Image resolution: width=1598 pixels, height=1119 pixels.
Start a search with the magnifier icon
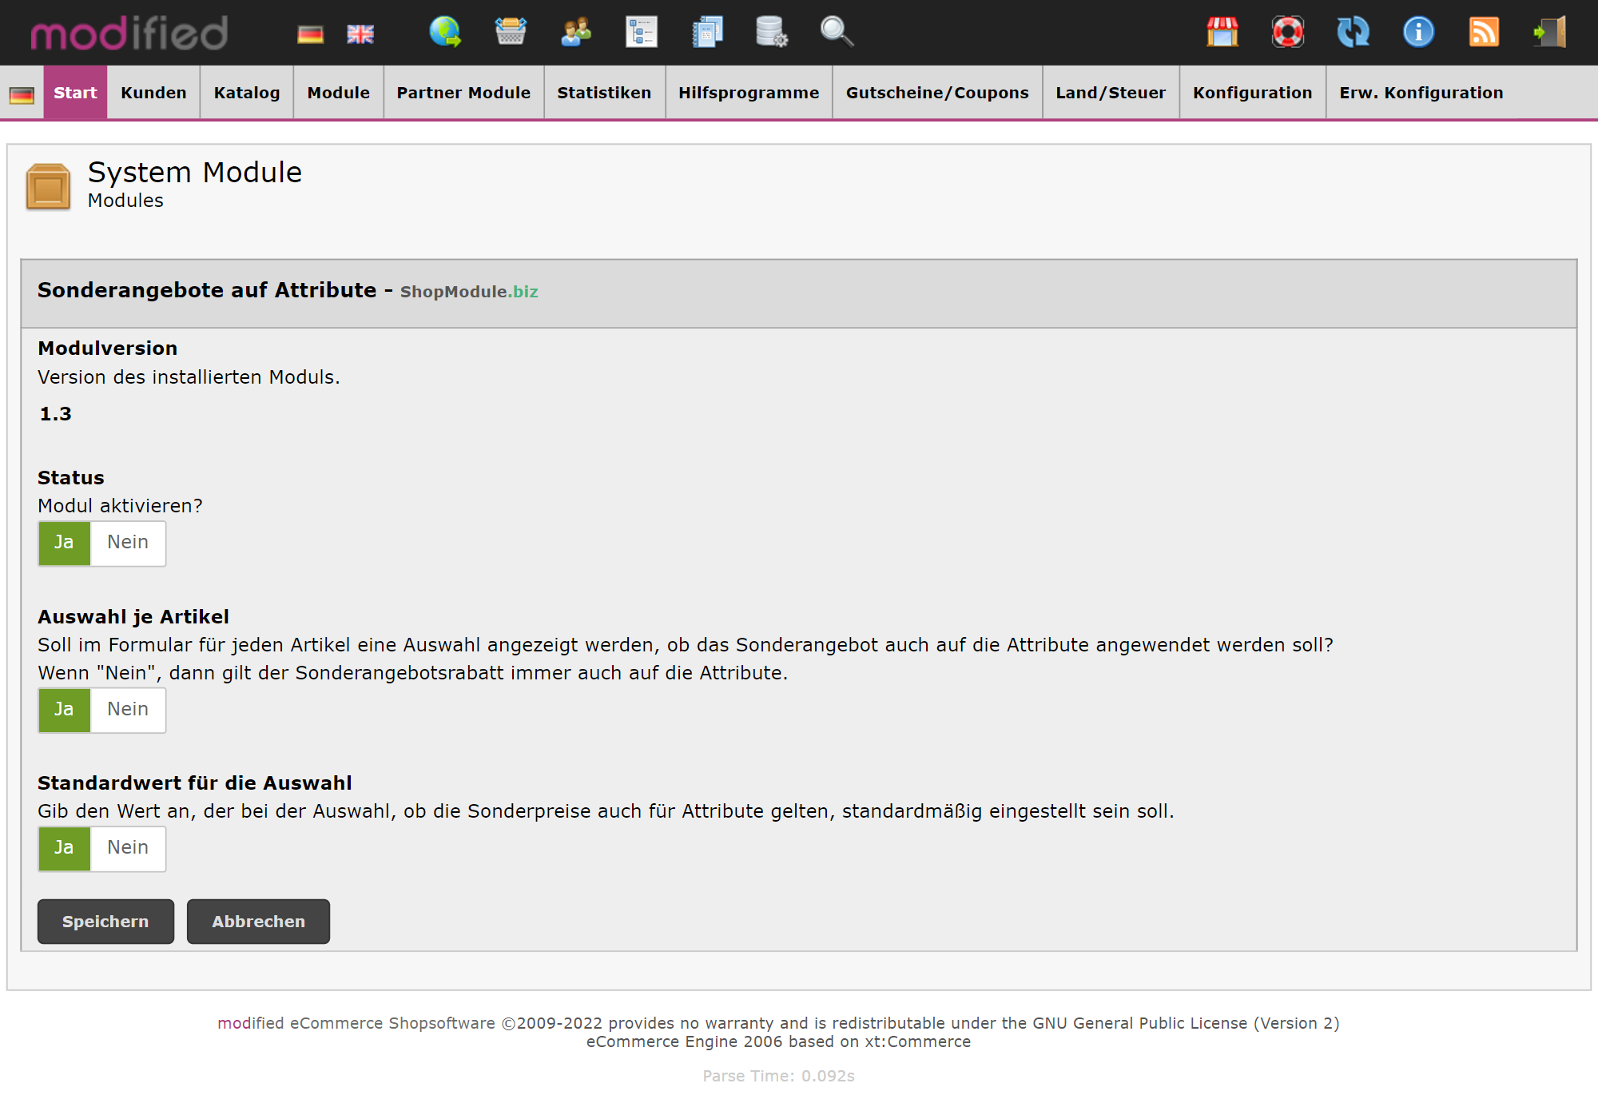(836, 33)
